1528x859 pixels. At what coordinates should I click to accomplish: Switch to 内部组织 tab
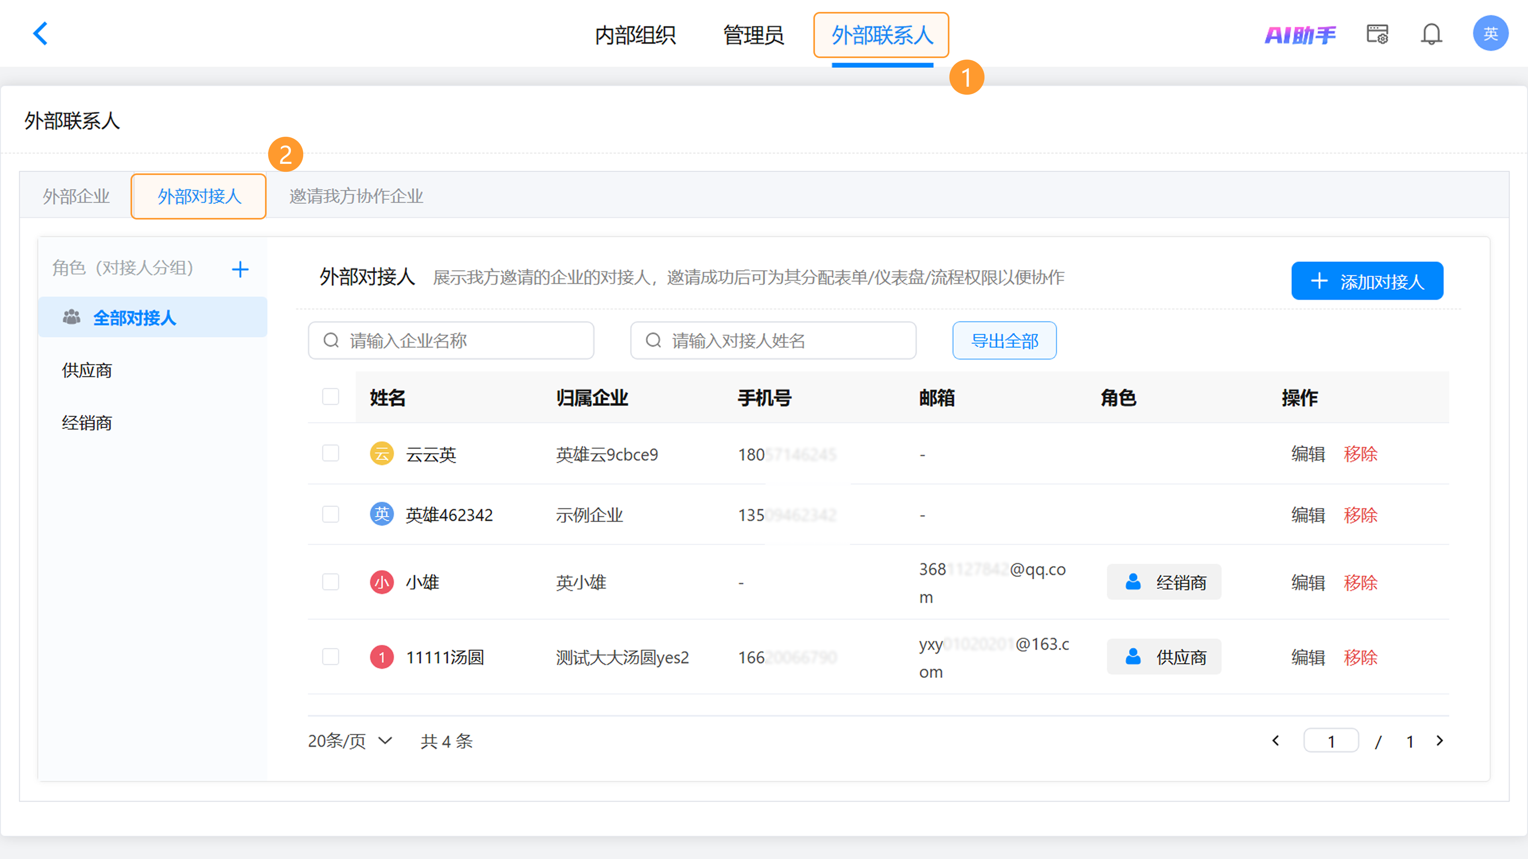635,35
